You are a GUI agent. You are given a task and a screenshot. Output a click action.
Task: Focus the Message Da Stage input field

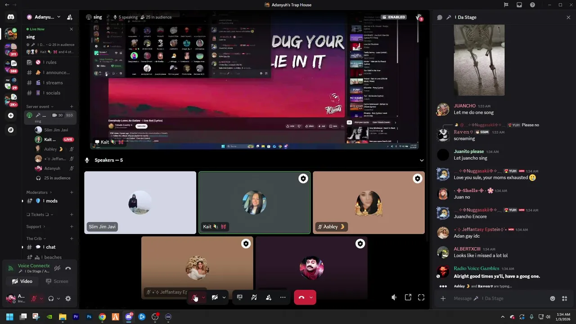point(497,298)
